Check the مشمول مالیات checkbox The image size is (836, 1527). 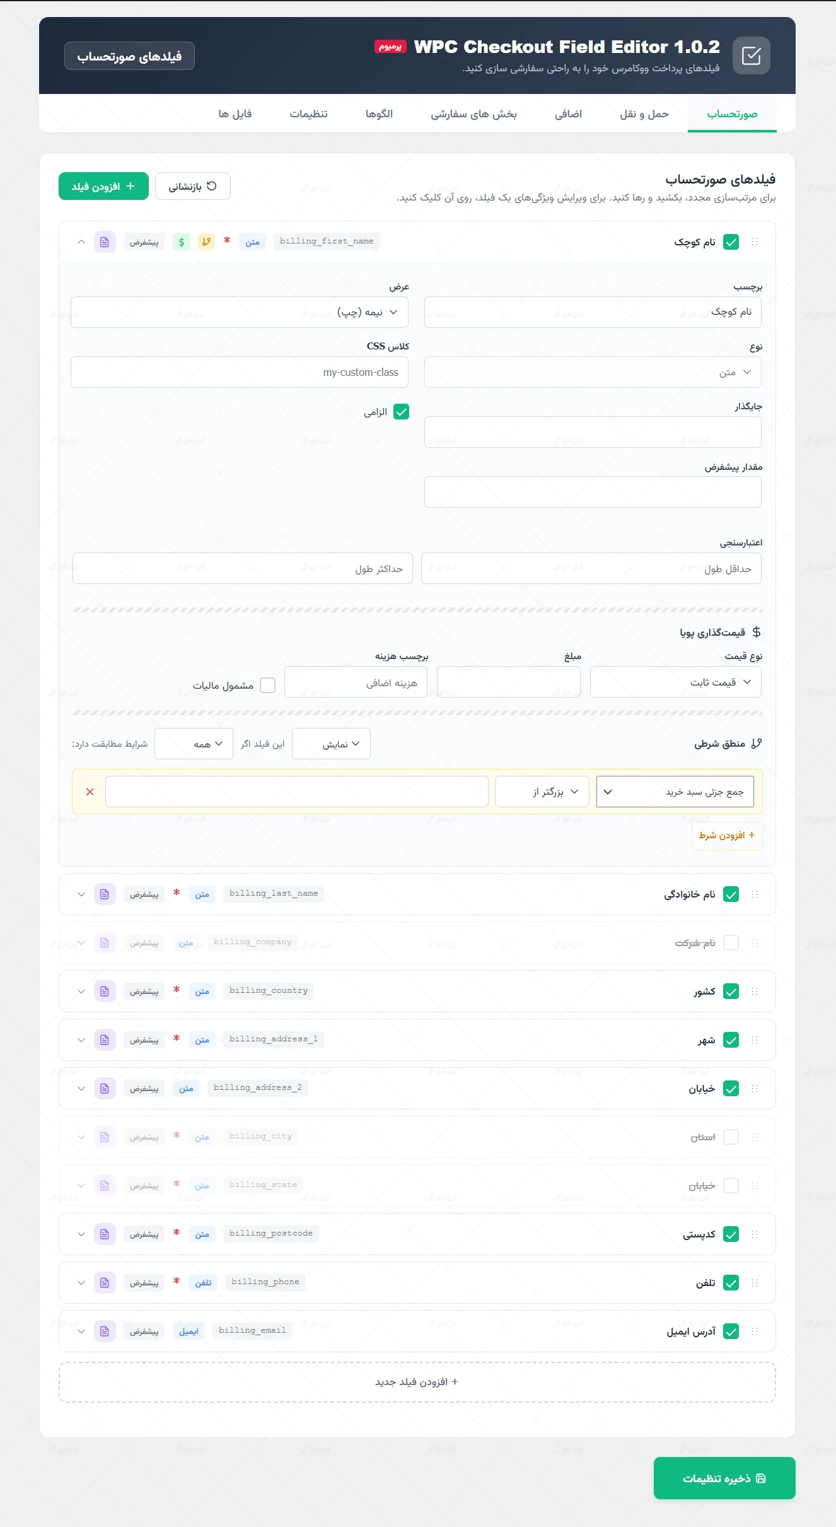tap(267, 685)
